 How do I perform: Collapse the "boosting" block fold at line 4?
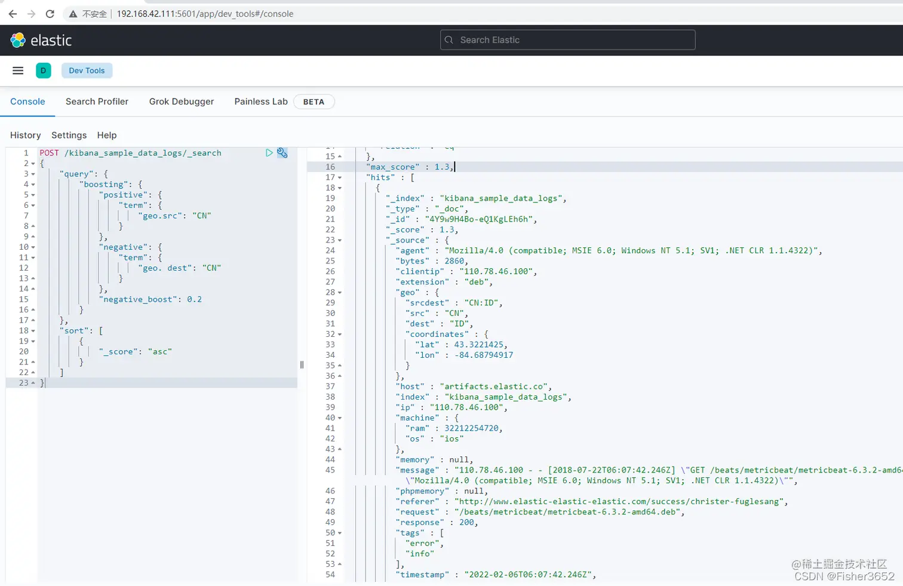point(33,185)
